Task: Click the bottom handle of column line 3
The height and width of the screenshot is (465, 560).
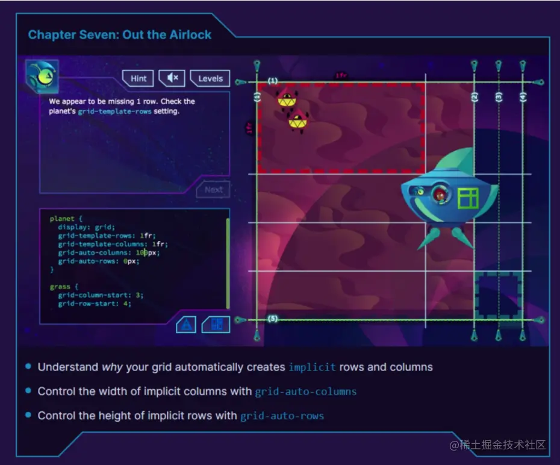Action: pyautogui.click(x=499, y=335)
